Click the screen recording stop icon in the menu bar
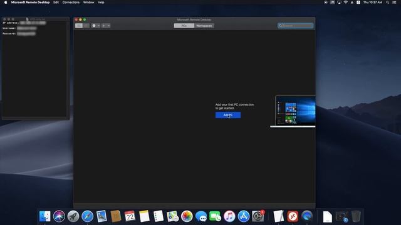Image resolution: width=401 pixels, height=225 pixels. [326, 2]
